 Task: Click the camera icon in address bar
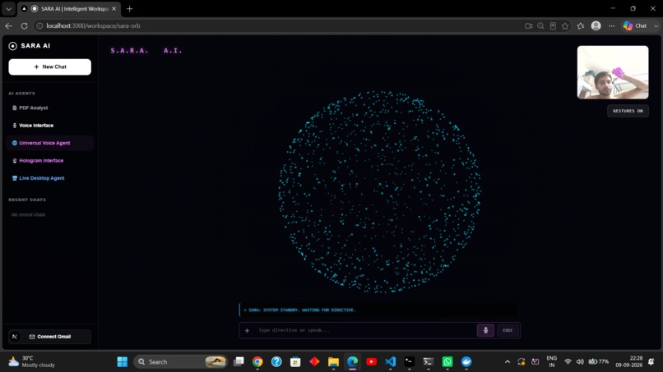click(x=529, y=25)
